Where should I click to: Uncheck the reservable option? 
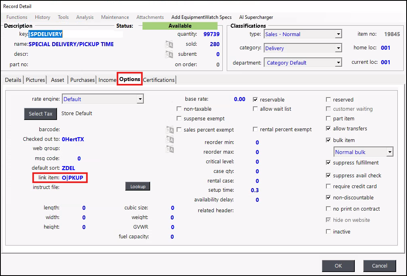click(255, 99)
